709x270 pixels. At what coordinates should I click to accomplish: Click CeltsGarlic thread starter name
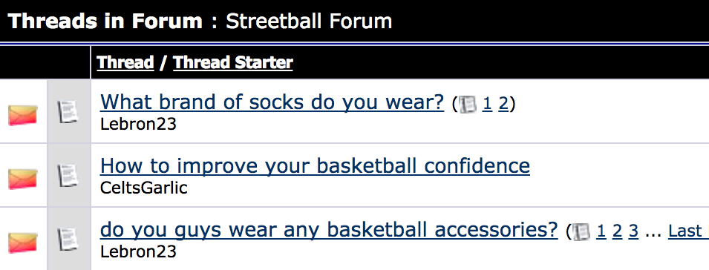pos(144,188)
